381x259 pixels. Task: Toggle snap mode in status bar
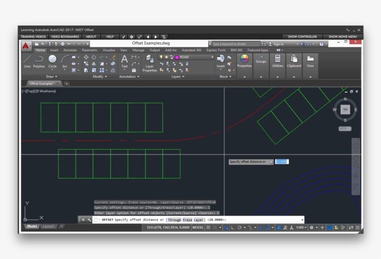[215, 228]
